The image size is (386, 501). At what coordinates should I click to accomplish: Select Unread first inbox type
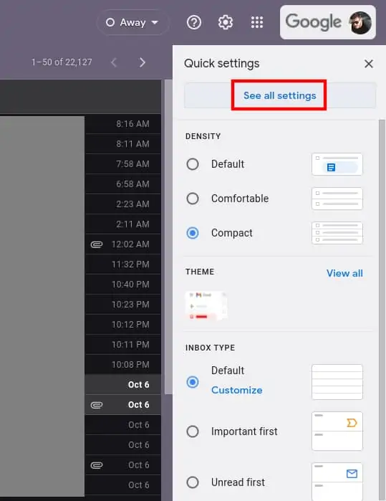pyautogui.click(x=193, y=482)
